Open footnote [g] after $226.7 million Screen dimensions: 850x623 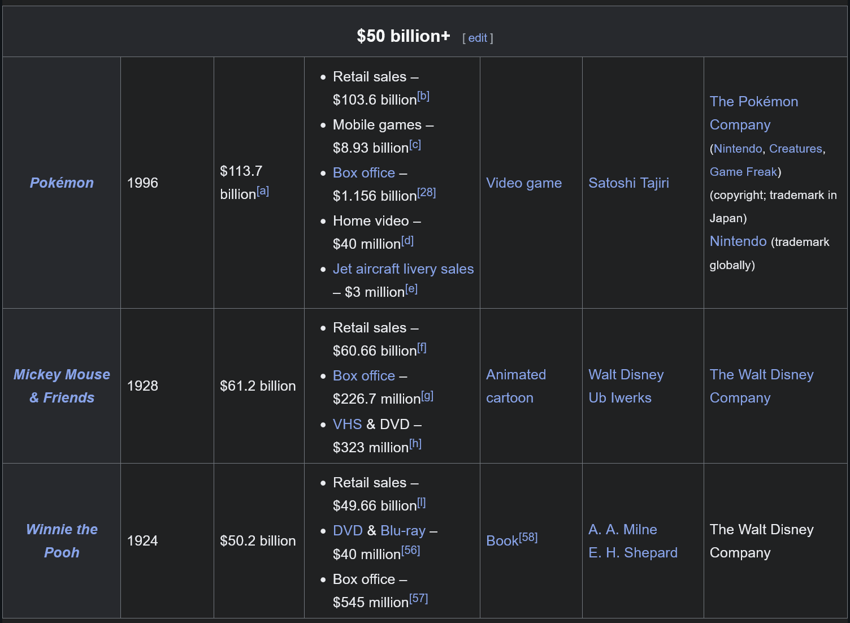point(427,396)
